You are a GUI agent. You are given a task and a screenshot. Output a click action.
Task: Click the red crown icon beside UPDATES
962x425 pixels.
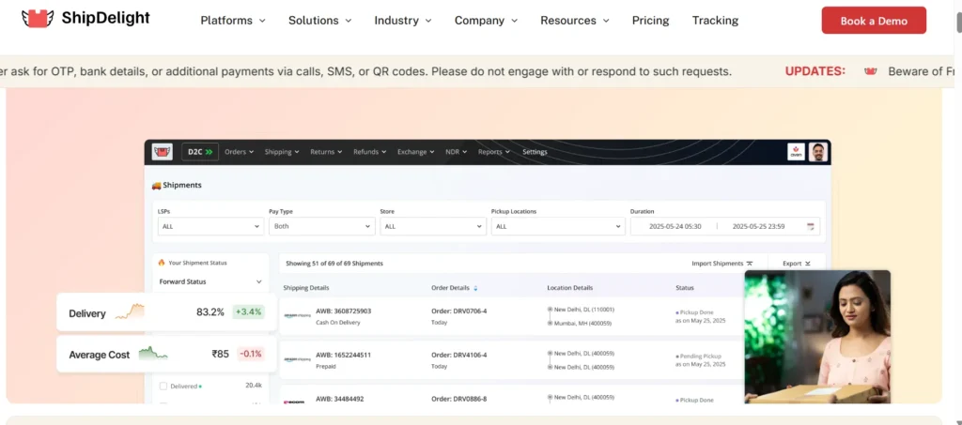[870, 71]
